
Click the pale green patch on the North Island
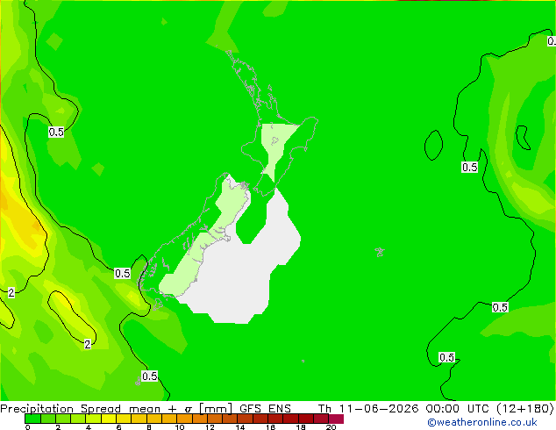coord(274,147)
